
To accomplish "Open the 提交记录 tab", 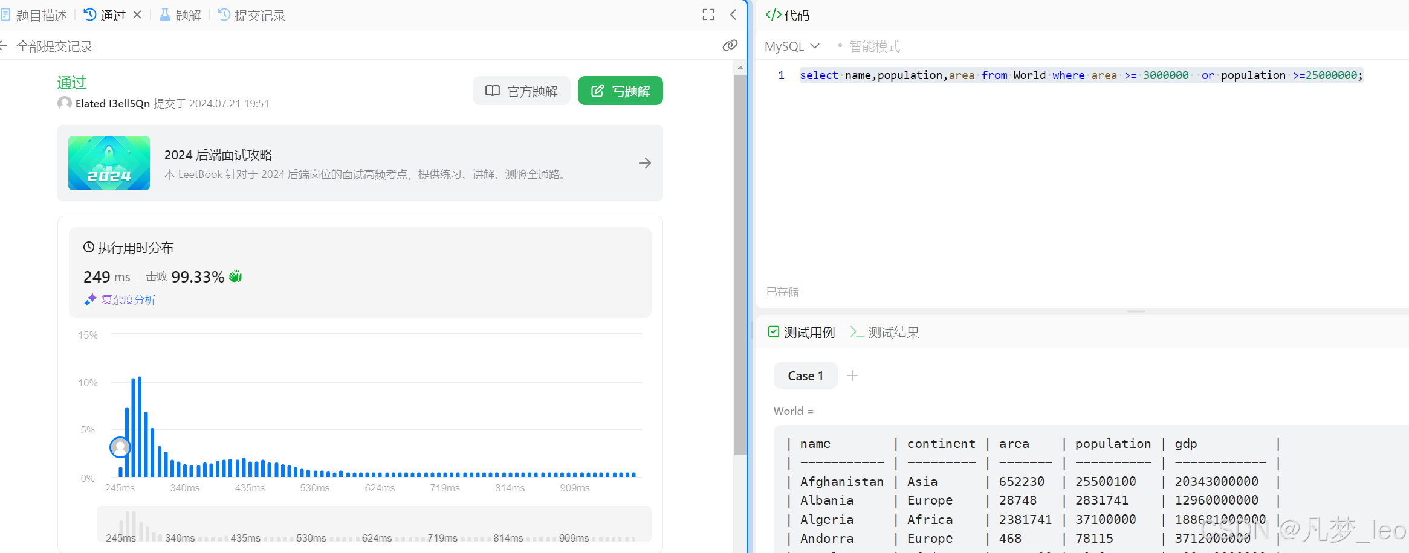I will 252,15.
